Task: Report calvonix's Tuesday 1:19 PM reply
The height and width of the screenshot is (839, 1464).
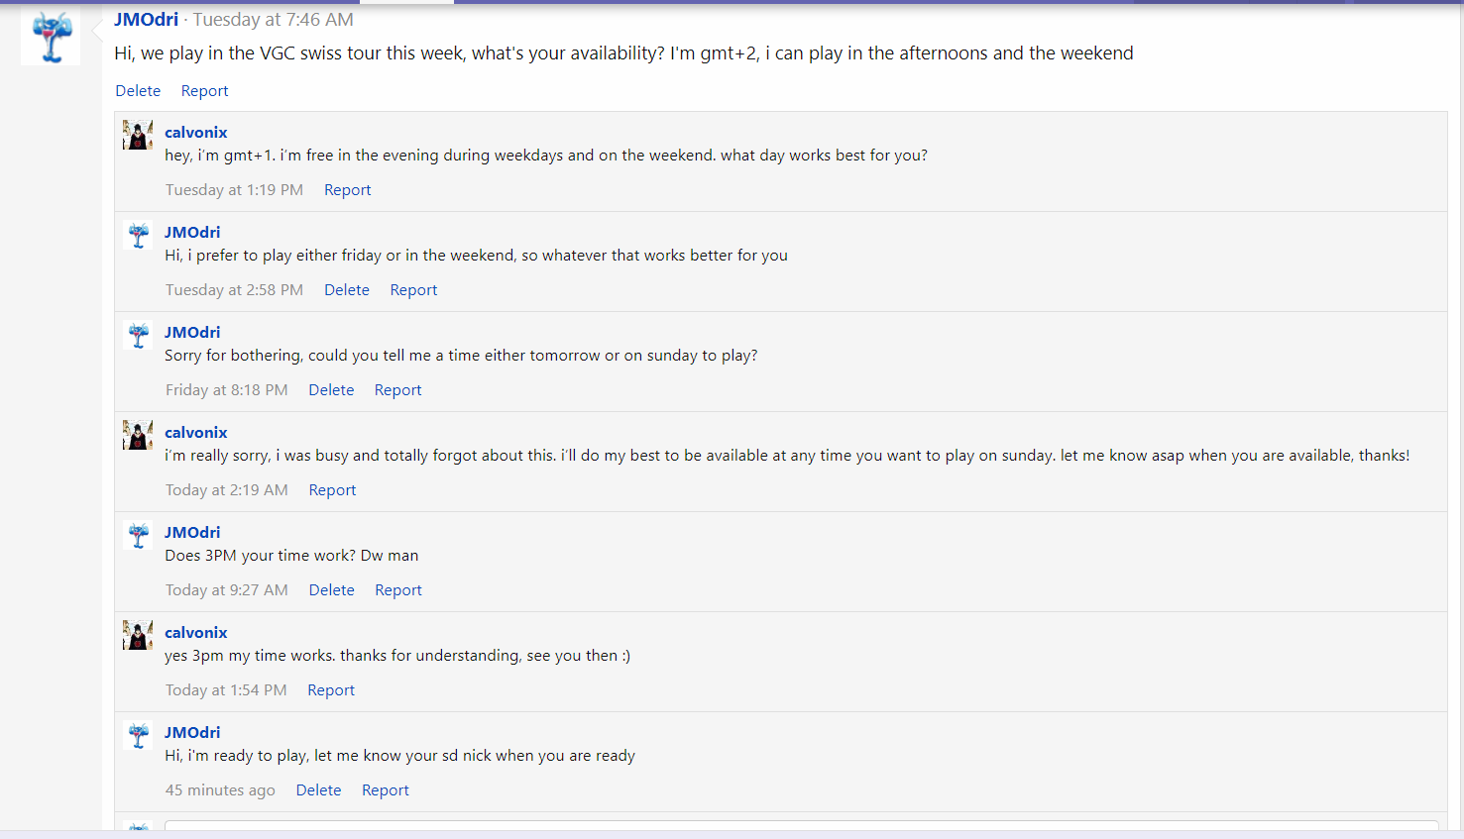Action: tap(347, 190)
